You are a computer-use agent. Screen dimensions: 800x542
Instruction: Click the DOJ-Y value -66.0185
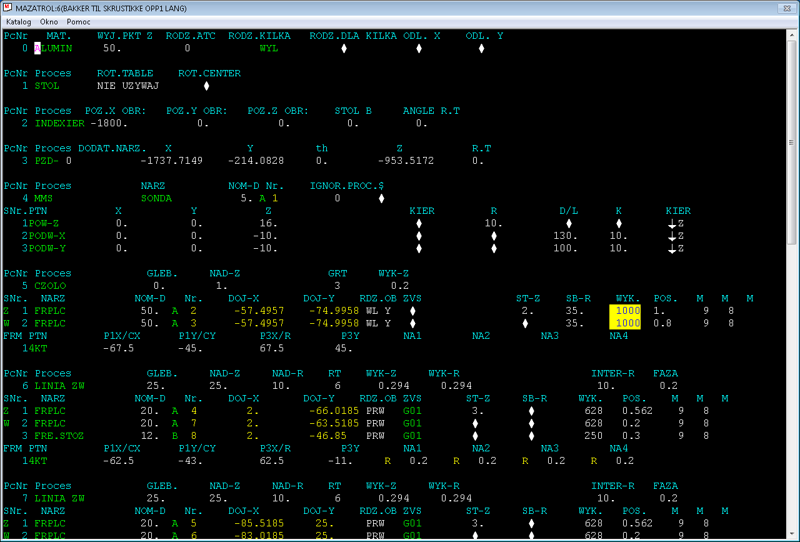[334, 411]
